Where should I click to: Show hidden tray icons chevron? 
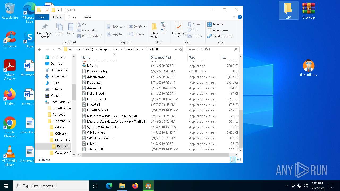tap(286, 186)
